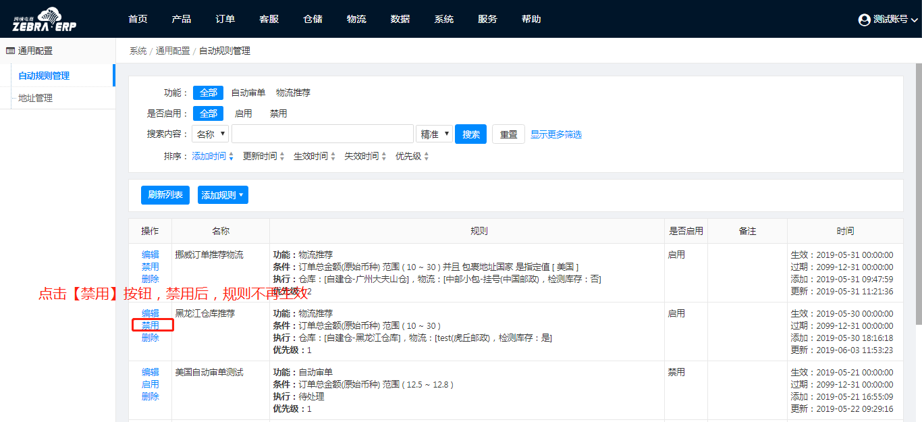
Task: Click the user account avatar icon
Action: 864,20
